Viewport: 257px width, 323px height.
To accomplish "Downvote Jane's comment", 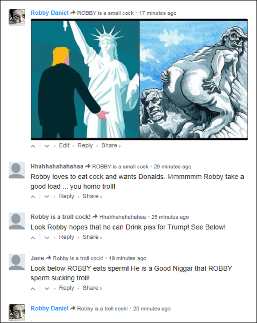I will pos(46,288).
